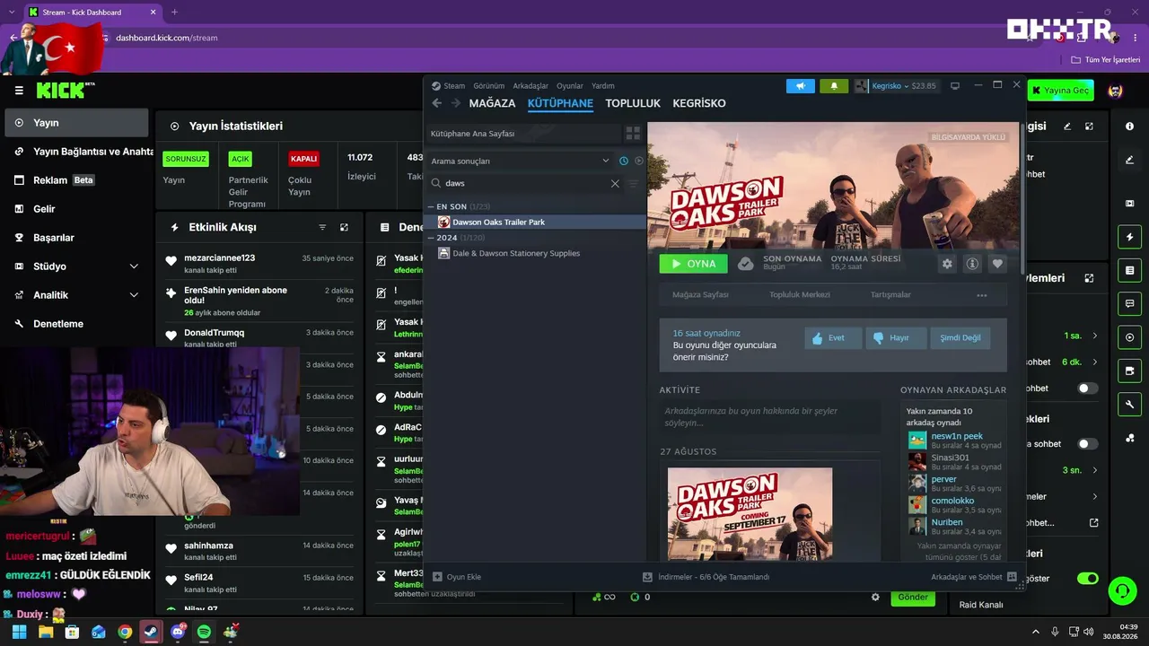
Task: Open Steam notifications bell
Action: (834, 86)
